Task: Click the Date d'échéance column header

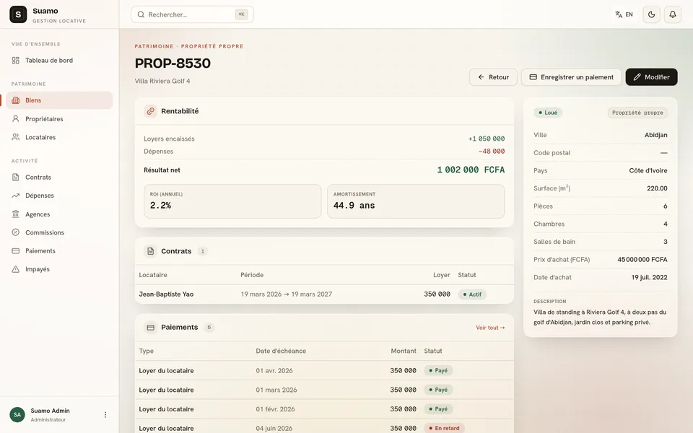Action: point(281,351)
